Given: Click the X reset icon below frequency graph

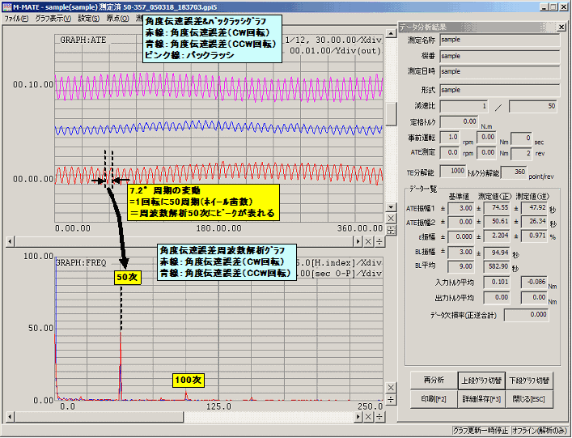Looking at the screenshot, I should [x=369, y=415].
